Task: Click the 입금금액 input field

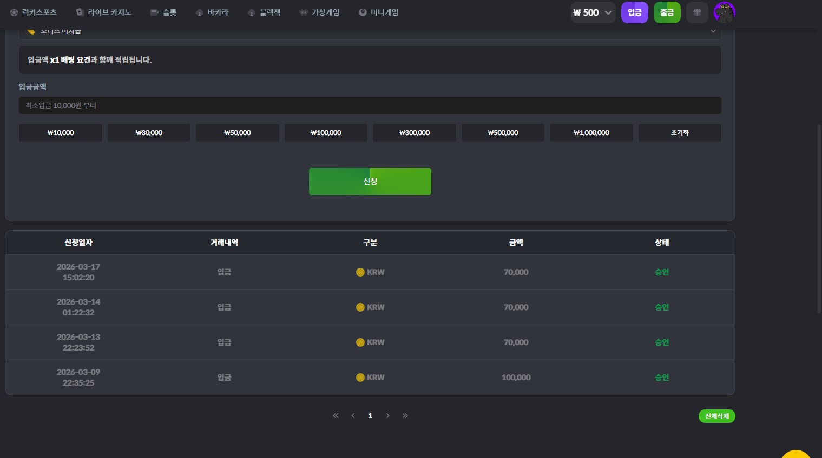Action: 370,105
